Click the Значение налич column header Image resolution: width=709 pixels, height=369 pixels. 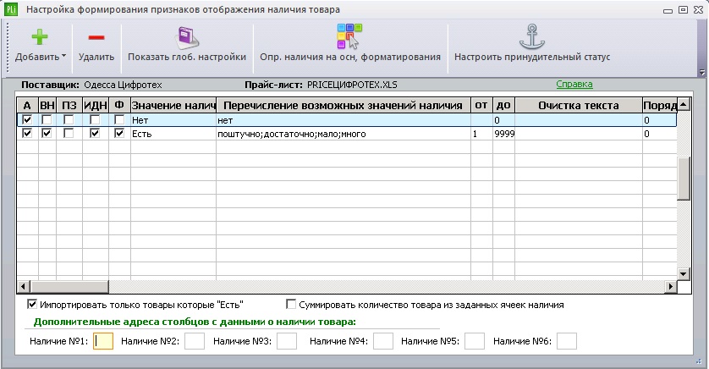coord(173,105)
